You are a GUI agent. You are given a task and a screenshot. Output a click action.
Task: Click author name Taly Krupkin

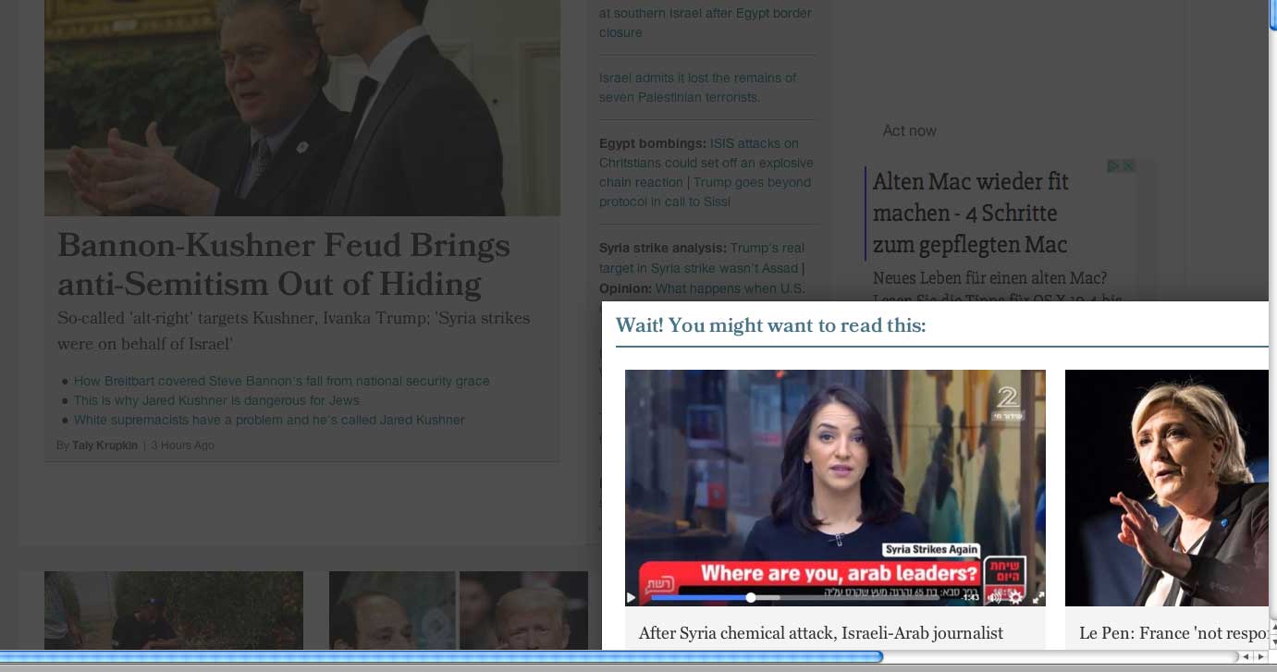pos(104,446)
